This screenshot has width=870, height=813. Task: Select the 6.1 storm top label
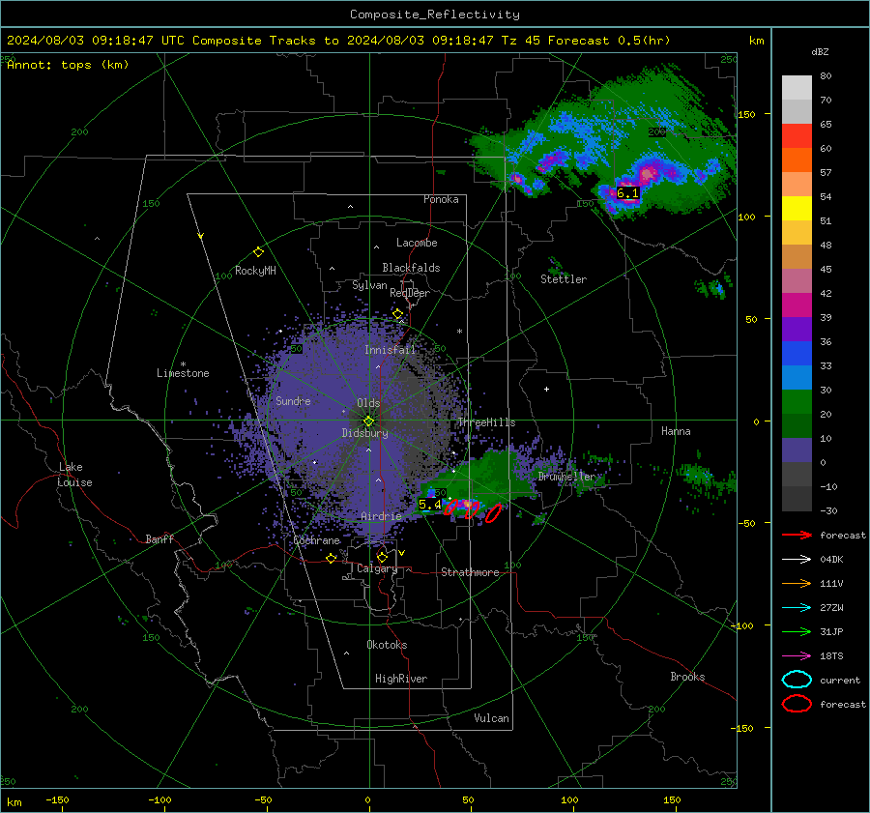[x=627, y=193]
